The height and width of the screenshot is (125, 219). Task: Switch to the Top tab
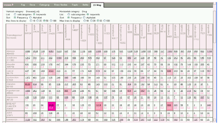click(x=23, y=5)
